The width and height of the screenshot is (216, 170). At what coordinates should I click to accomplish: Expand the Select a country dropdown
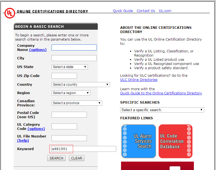81,85
